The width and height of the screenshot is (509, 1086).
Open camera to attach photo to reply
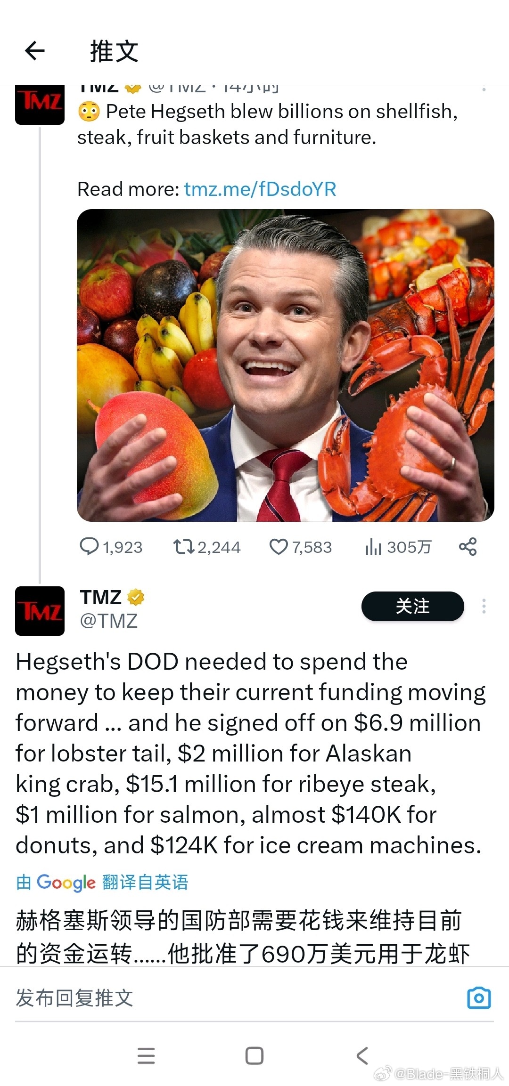click(x=479, y=998)
